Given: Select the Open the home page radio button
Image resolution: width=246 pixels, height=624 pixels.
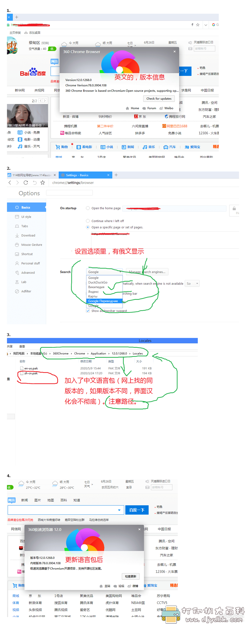Looking at the screenshot, I should pos(88,208).
